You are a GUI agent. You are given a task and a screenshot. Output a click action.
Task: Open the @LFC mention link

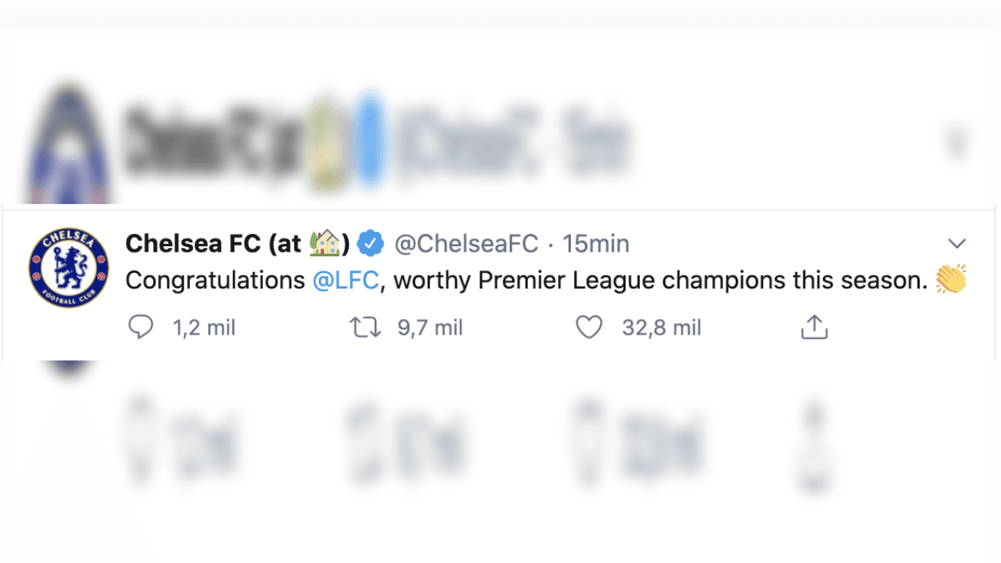pyautogui.click(x=346, y=279)
